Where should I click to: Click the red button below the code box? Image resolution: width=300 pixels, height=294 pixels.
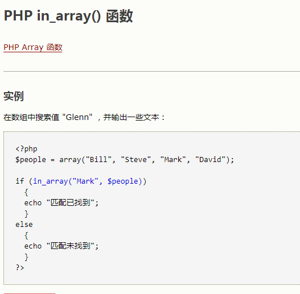coord(30,293)
